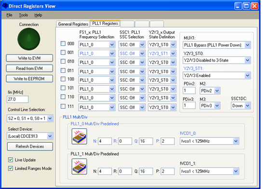This screenshot has height=189, width=265.
Task: Click the PLL1_1 Q value field
Action: [146, 171]
